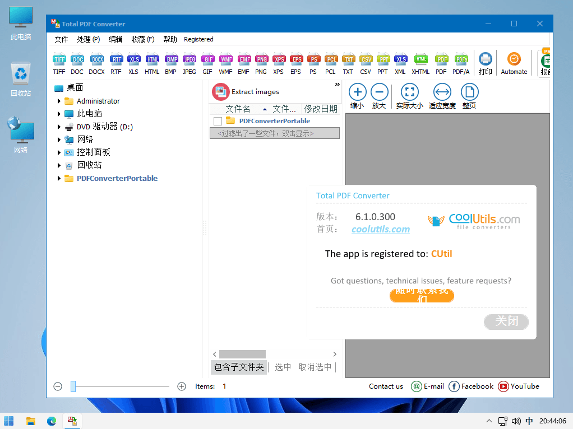Show more toolbar commands chevron
Image resolution: width=573 pixels, height=429 pixels.
click(x=338, y=85)
